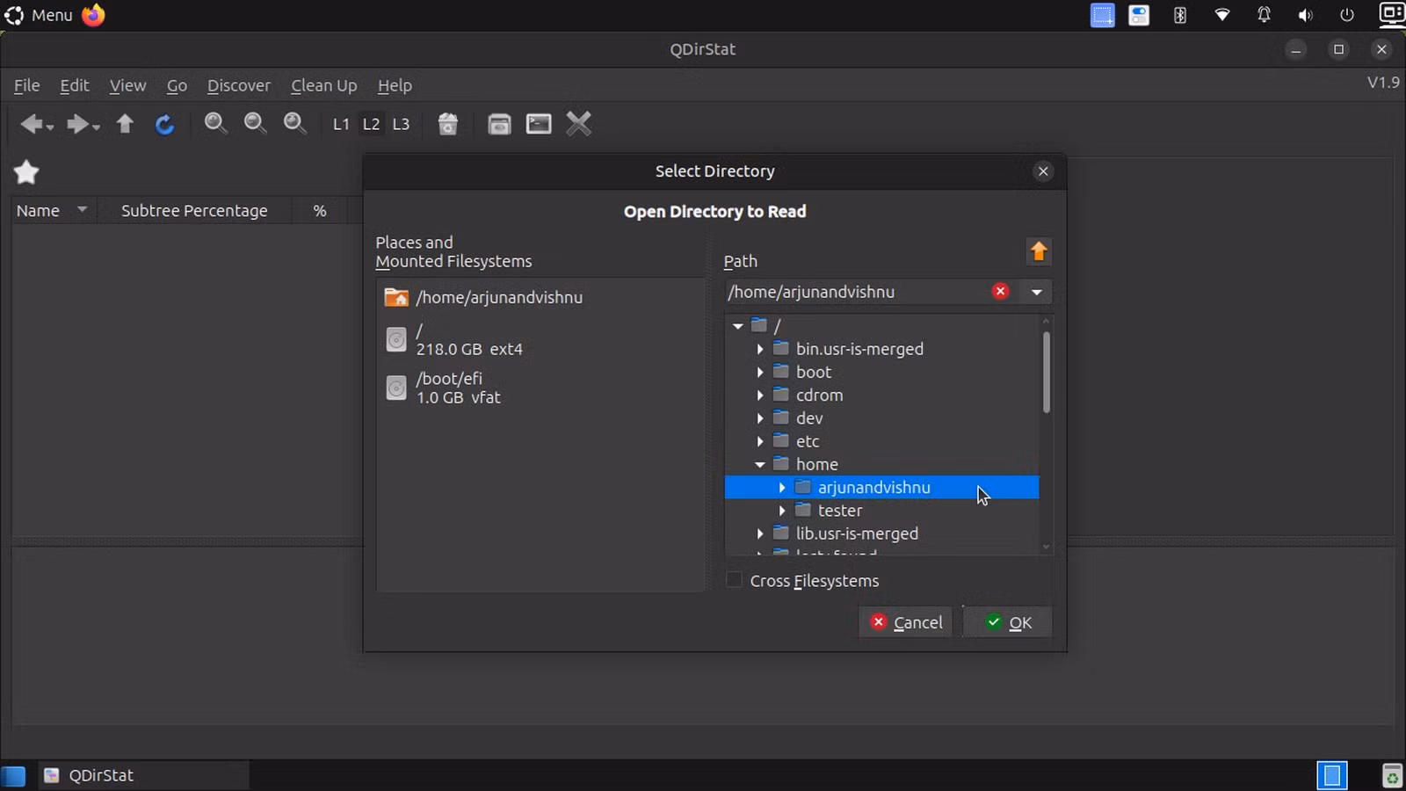Click the orange up-directory arrow icon
This screenshot has width=1406, height=791.
[x=1039, y=251]
